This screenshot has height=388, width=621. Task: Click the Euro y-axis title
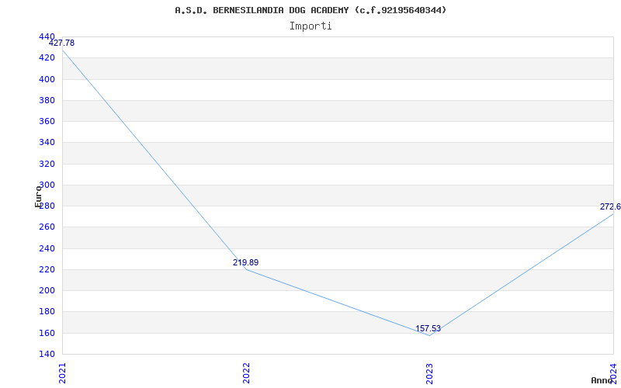point(38,196)
